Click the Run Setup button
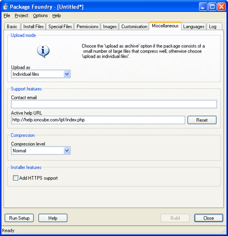Viewport: 228px width, 236px height. [19, 218]
